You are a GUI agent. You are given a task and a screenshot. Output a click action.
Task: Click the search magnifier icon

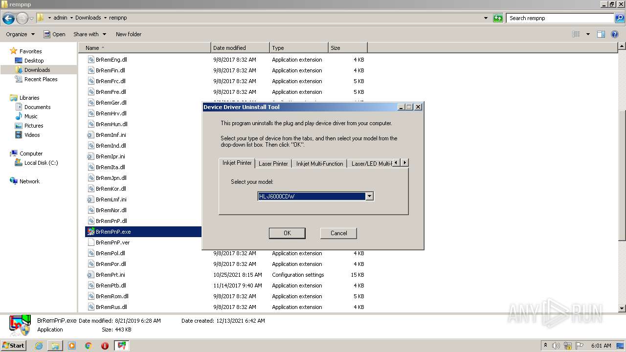pyautogui.click(x=620, y=18)
